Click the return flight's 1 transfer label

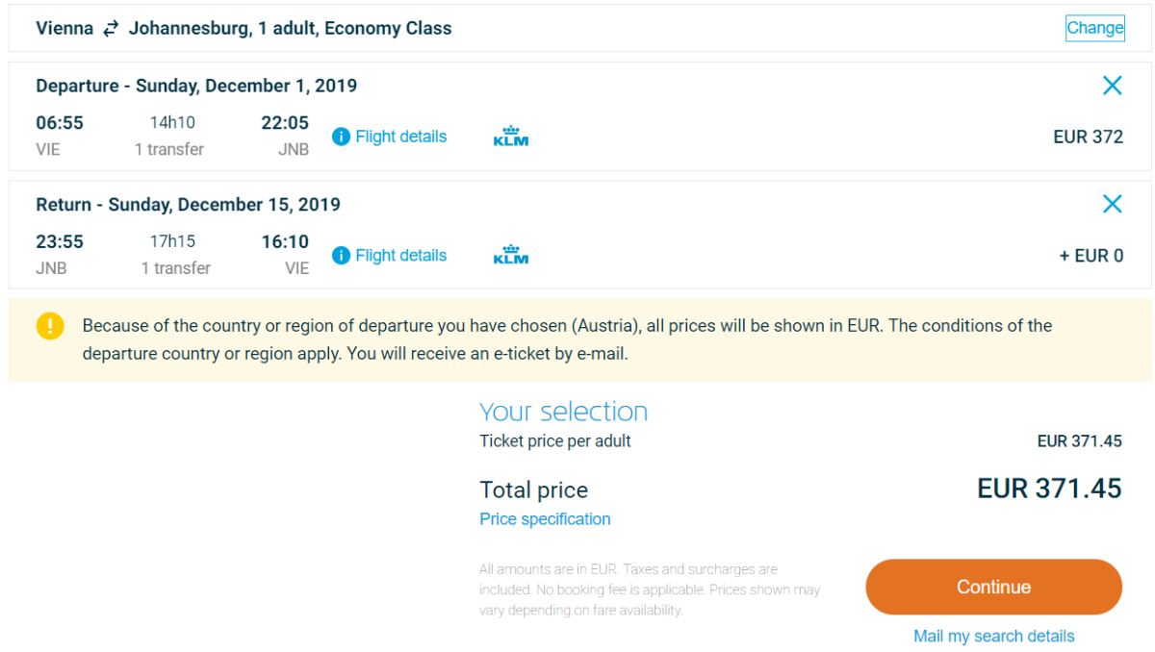pos(175,268)
